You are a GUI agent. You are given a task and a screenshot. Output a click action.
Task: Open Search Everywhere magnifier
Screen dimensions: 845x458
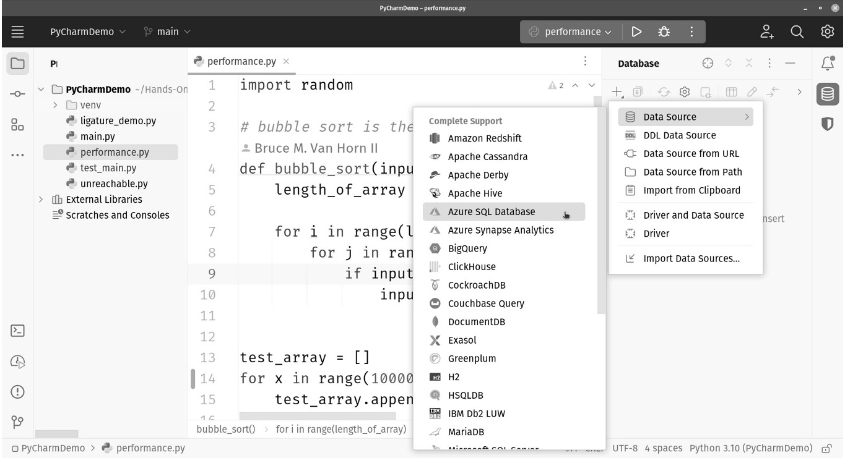797,32
